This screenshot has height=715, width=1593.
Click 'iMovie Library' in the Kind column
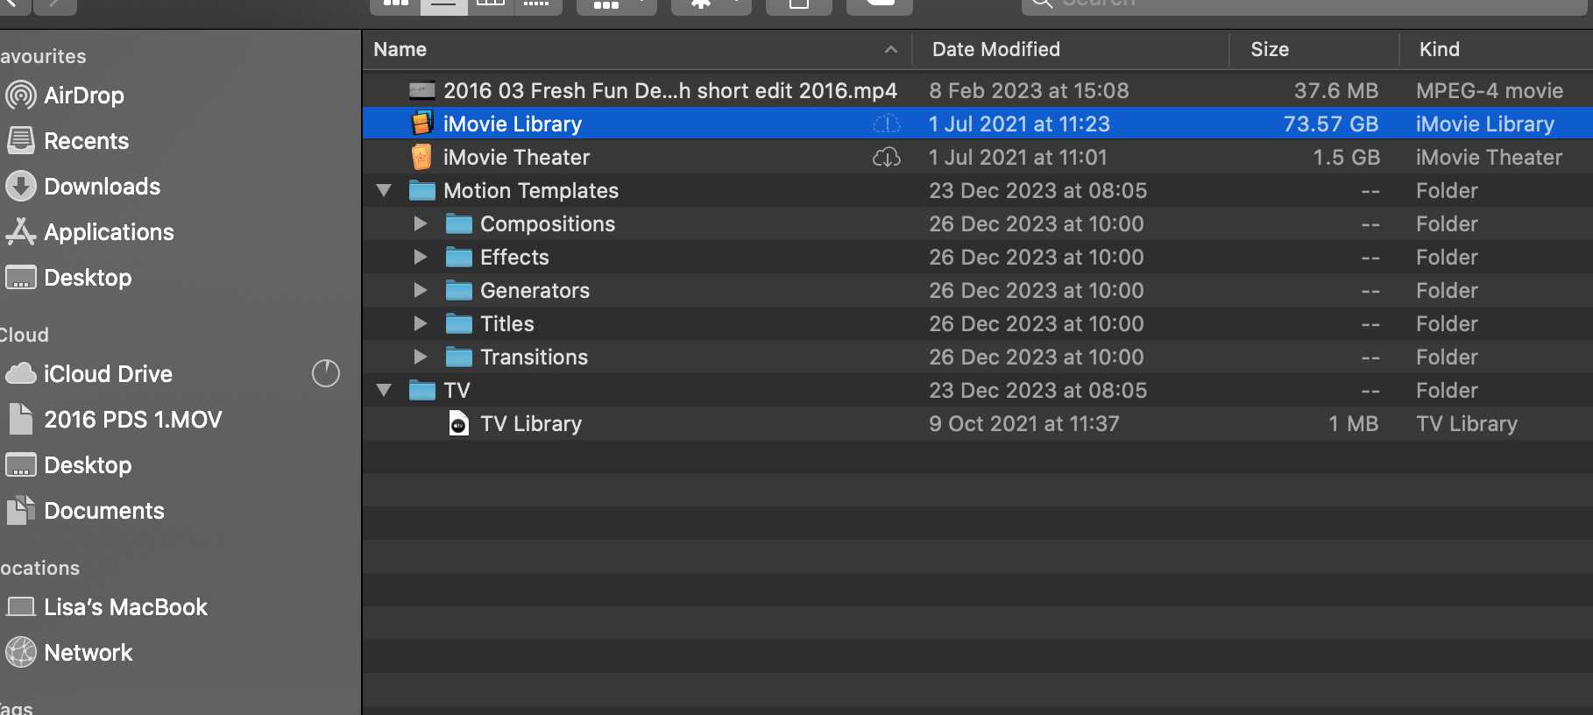coord(1485,124)
